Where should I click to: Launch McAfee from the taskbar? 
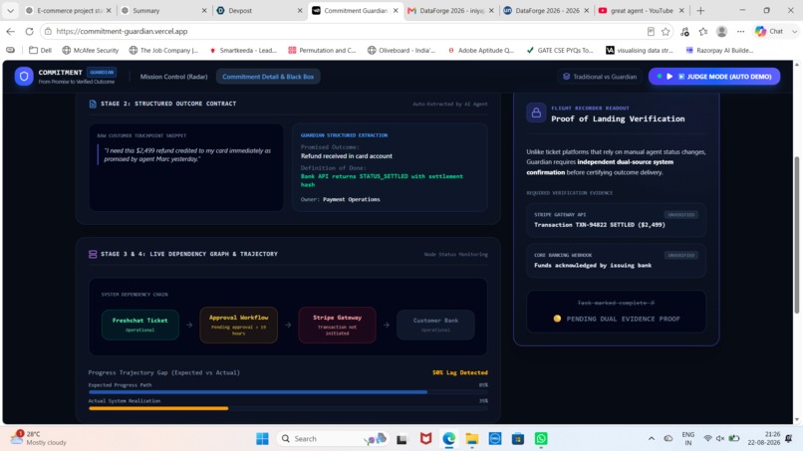(x=425, y=439)
